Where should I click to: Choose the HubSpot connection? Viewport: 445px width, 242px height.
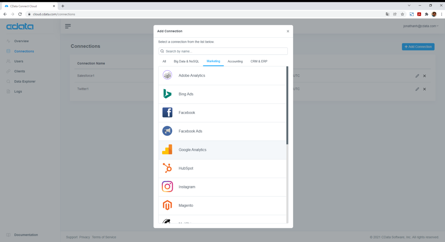click(x=222, y=168)
